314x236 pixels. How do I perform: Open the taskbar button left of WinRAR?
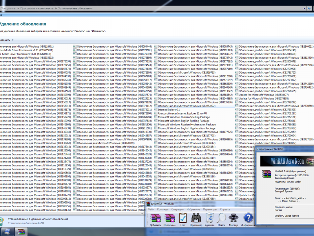point(7,232)
